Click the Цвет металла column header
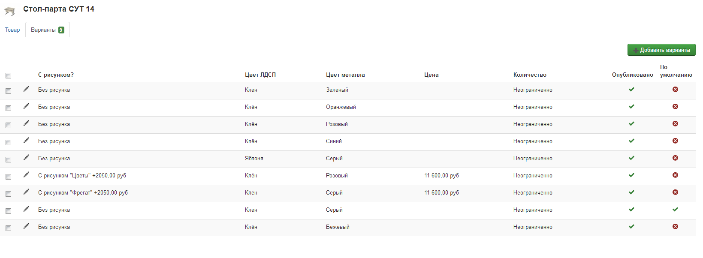 [x=345, y=75]
